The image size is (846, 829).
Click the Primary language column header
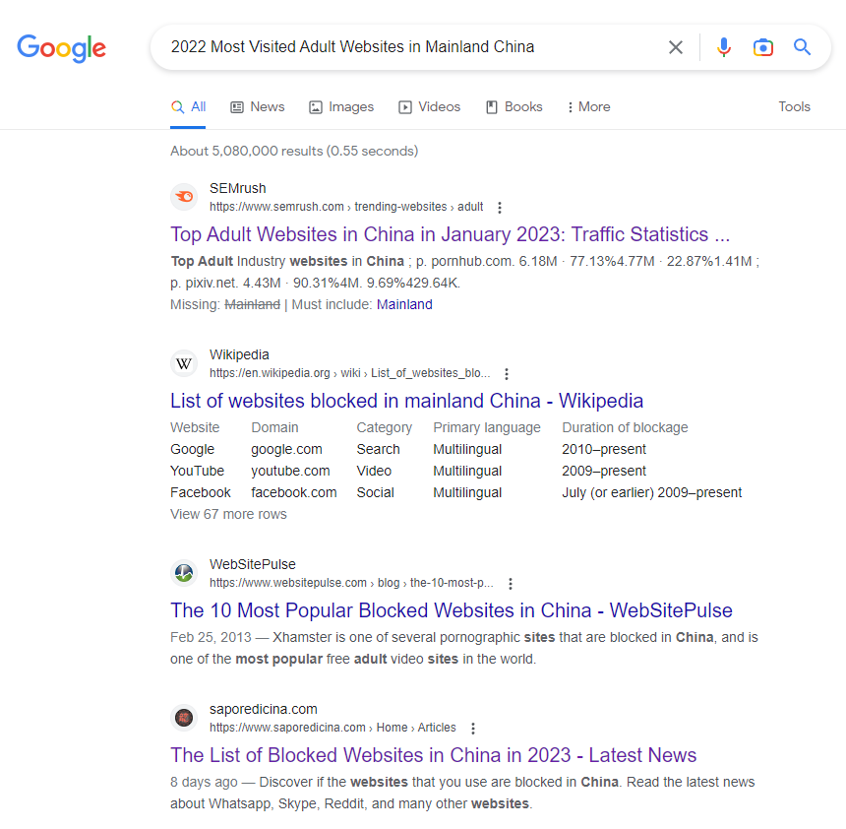(487, 427)
